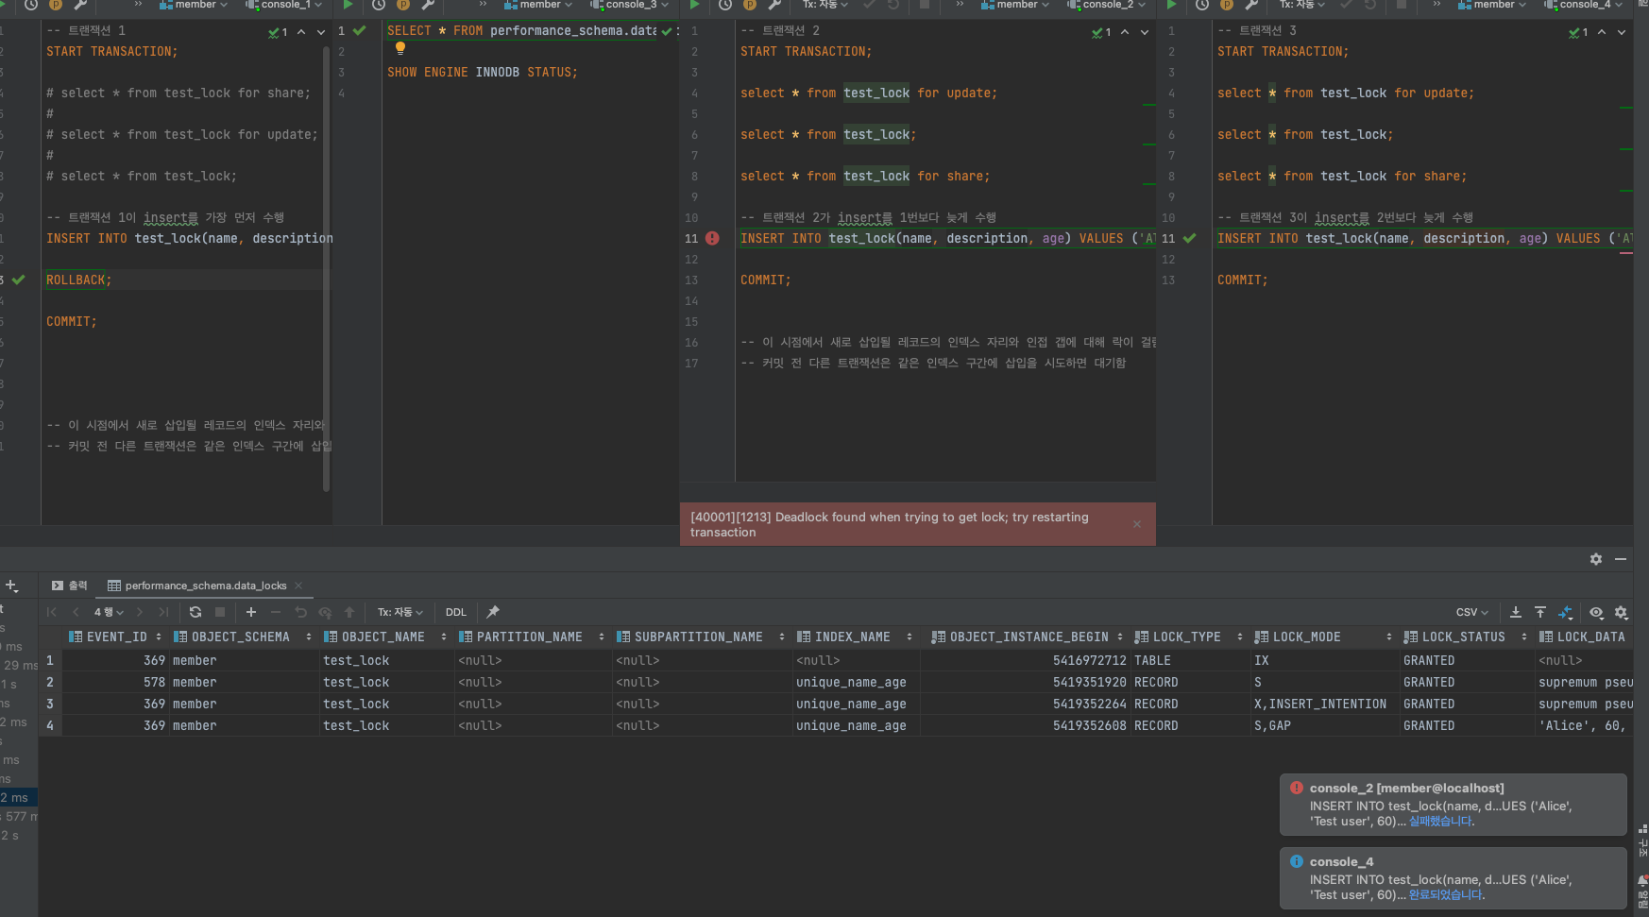Switch to the 출력 output tab
The width and height of the screenshot is (1649, 917).
pos(70,586)
